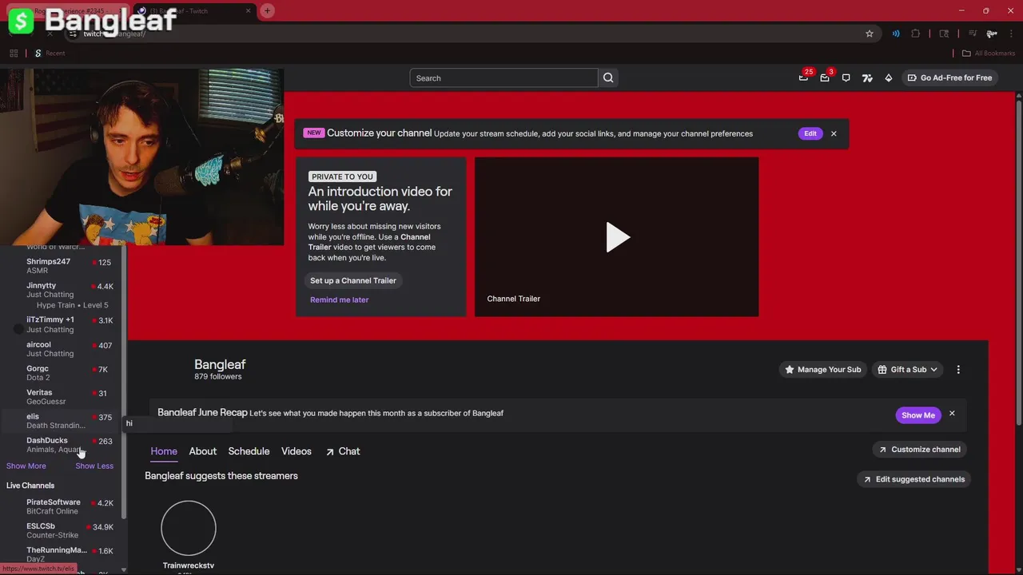Image resolution: width=1023 pixels, height=575 pixels.
Task: Open Shrimps247 channel in sidebar
Action: coord(62,266)
